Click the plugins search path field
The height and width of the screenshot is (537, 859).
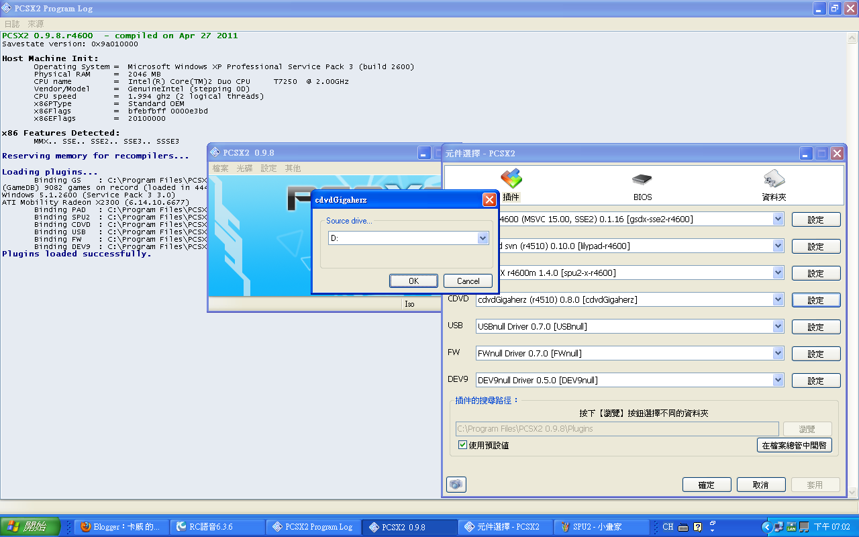[617, 429]
